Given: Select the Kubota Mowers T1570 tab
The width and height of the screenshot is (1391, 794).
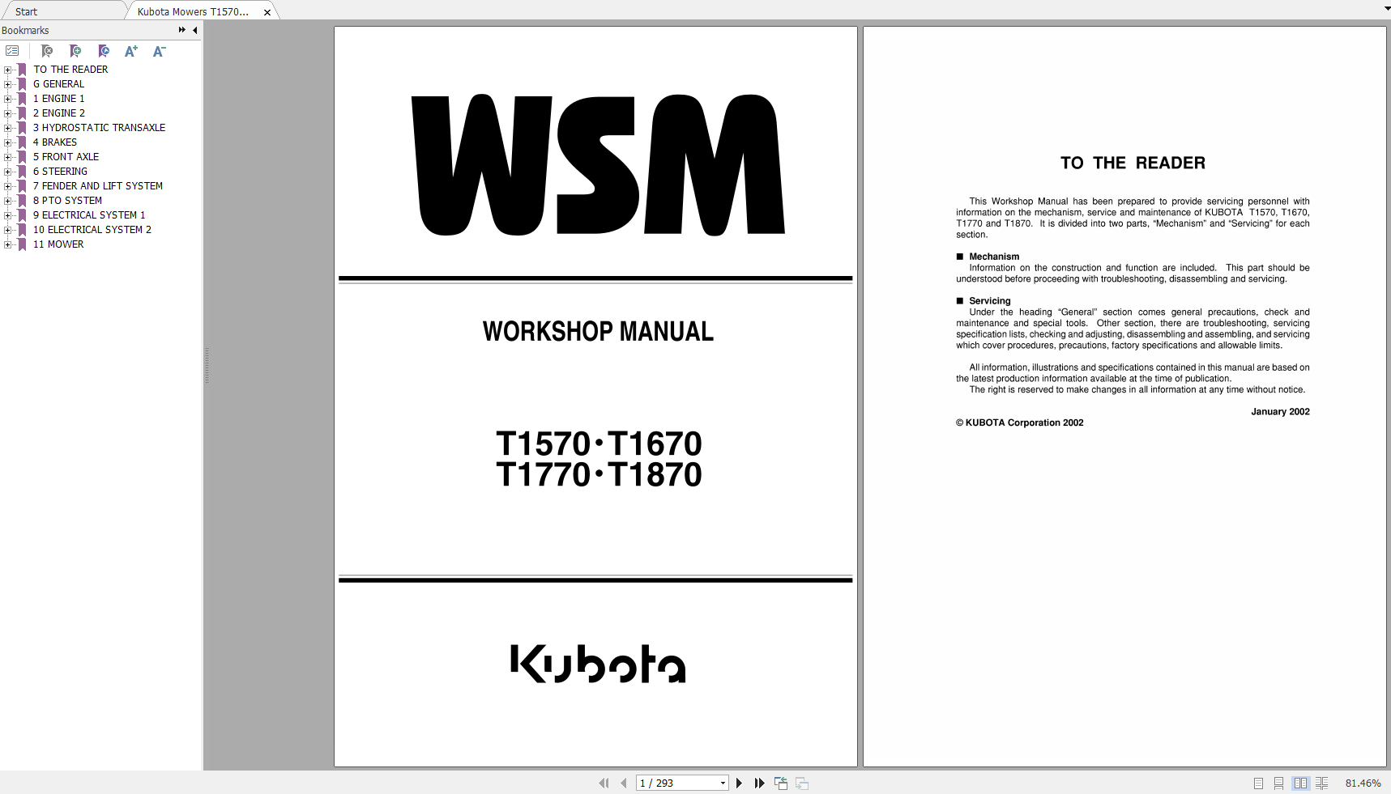Looking at the screenshot, I should point(193,11).
